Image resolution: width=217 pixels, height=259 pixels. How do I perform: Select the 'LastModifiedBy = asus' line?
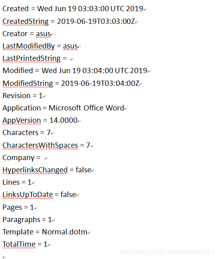click(x=40, y=46)
